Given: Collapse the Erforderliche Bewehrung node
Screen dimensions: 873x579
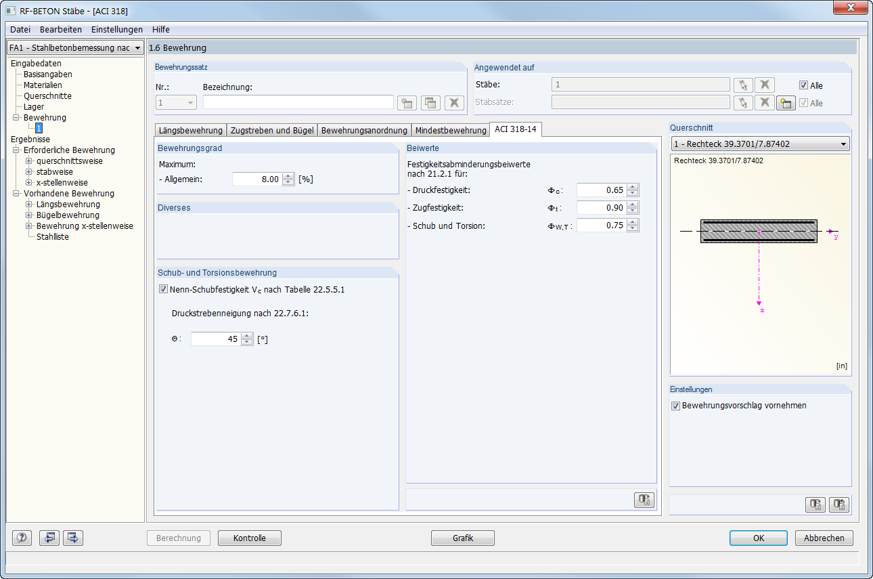Looking at the screenshot, I should click(x=16, y=150).
